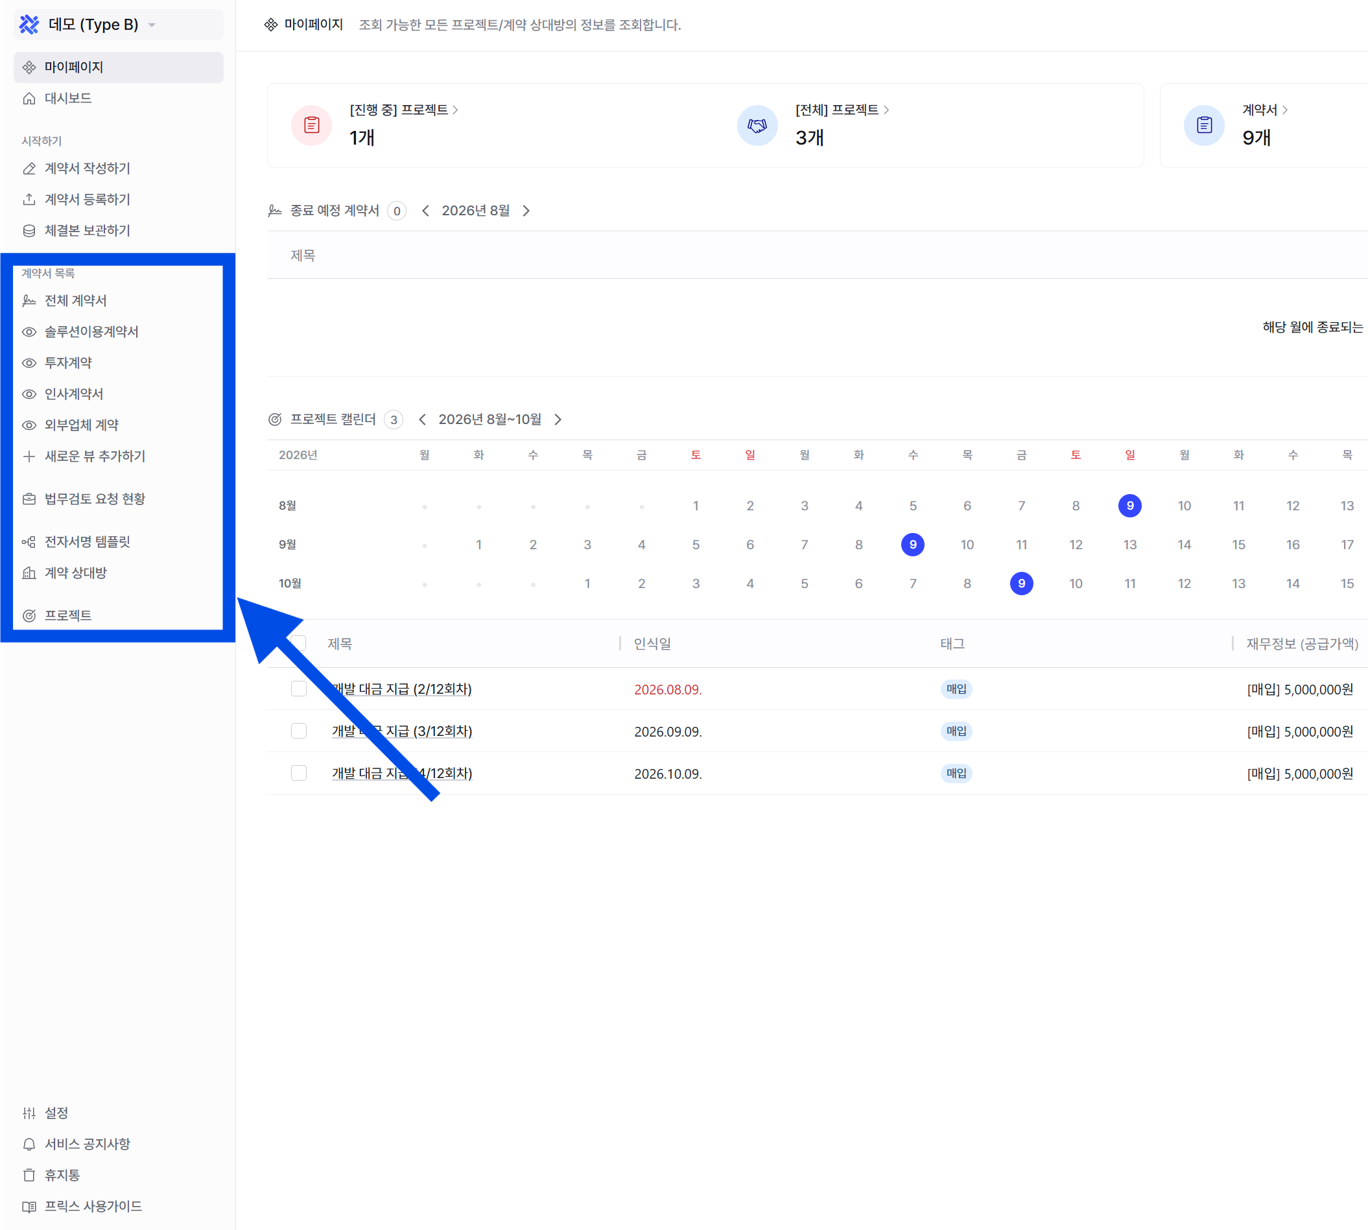Viewport: 1368px width, 1230px height.
Task: Click the 매입 tag in the 2026.08.09. row
Action: [x=956, y=689]
